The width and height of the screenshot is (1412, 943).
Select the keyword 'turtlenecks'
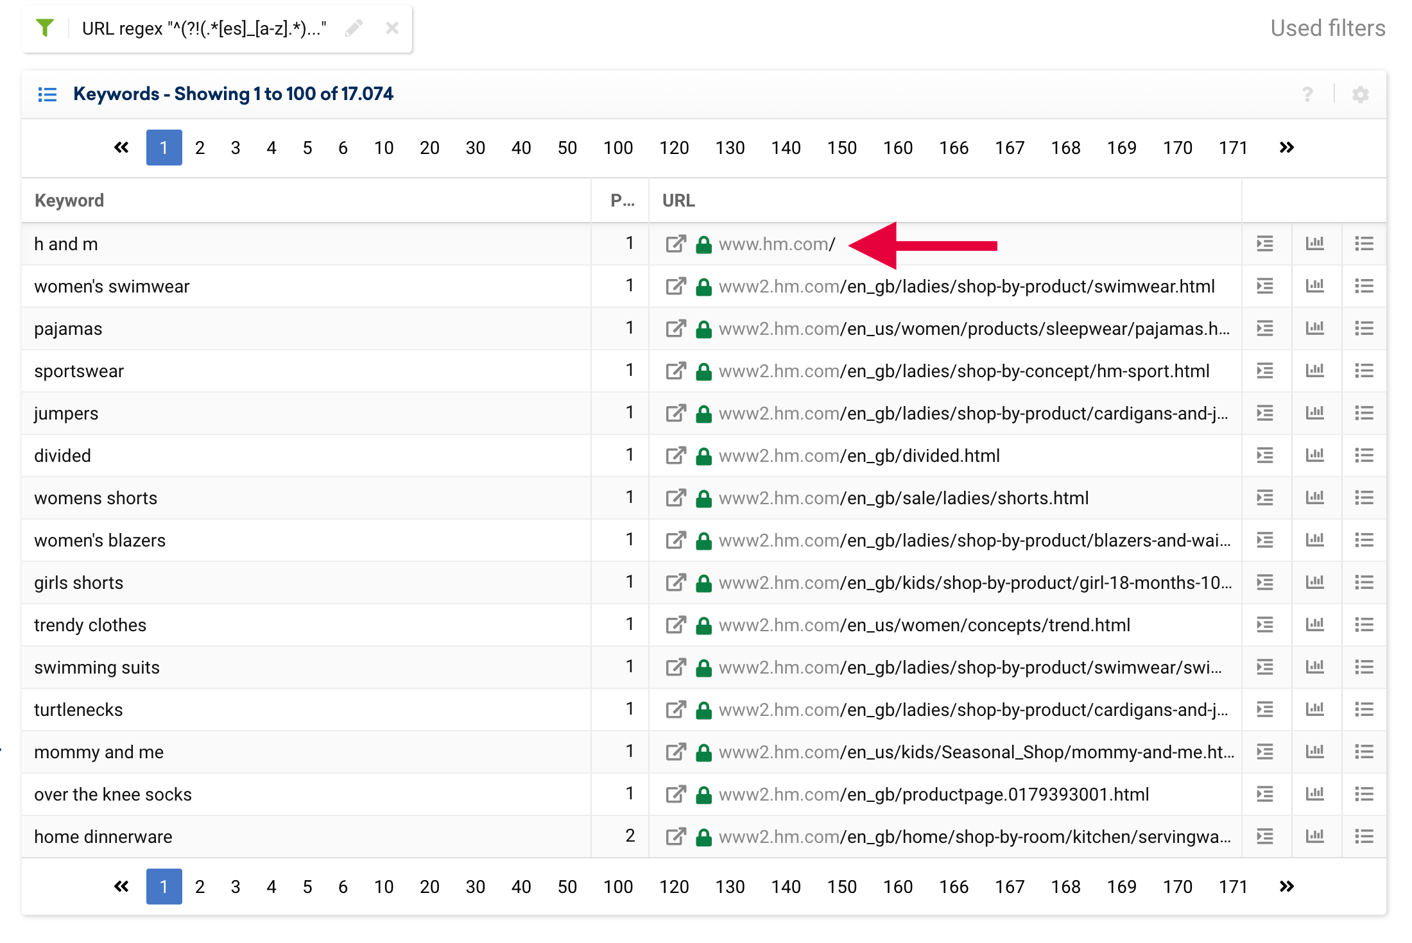coord(78,709)
